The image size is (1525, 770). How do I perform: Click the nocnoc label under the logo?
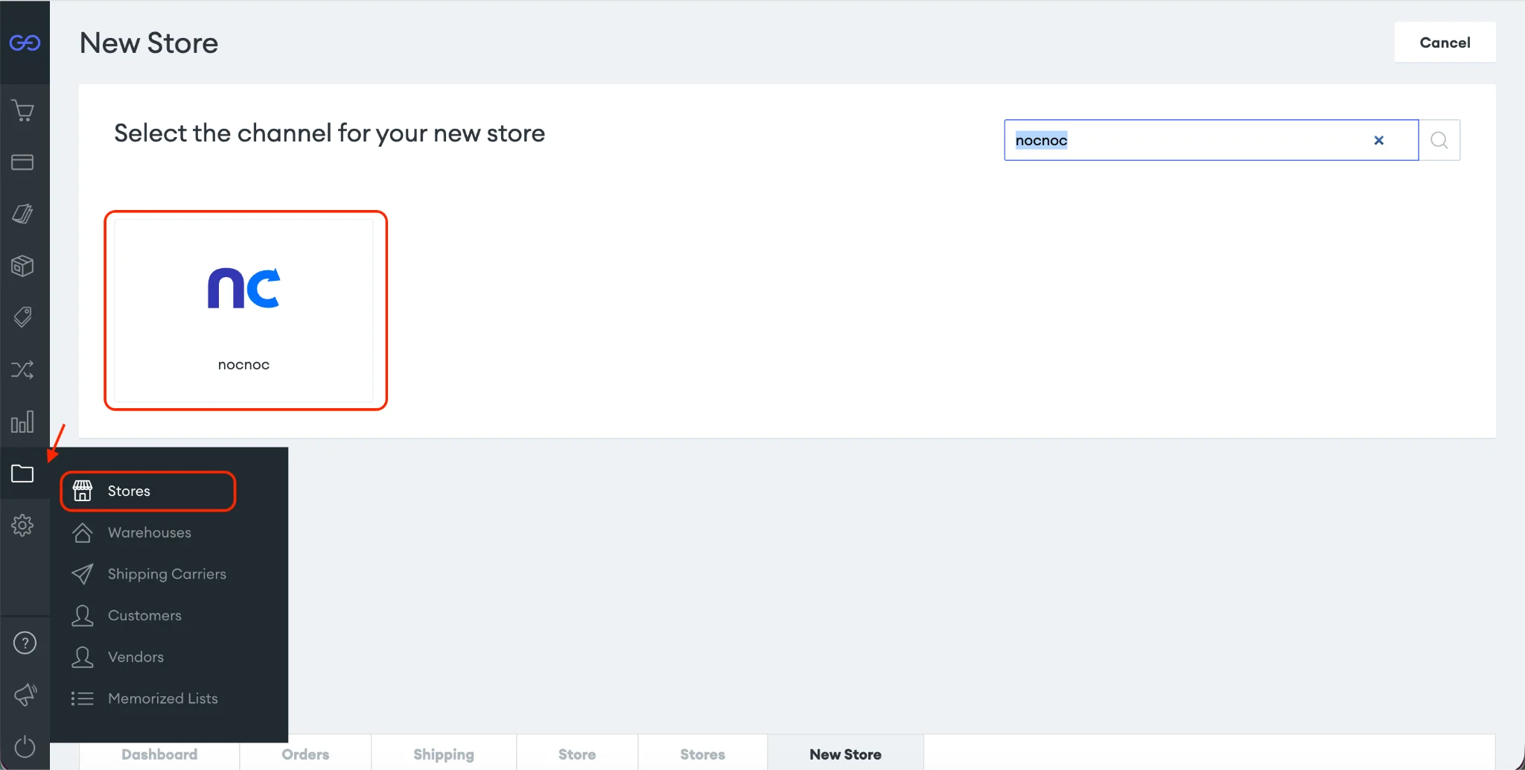[243, 365]
